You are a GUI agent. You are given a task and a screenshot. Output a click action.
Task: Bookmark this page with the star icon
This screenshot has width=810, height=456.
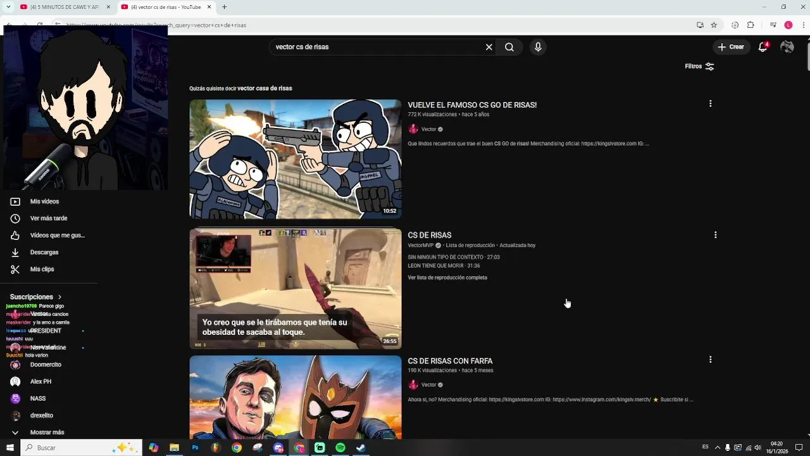click(x=714, y=25)
